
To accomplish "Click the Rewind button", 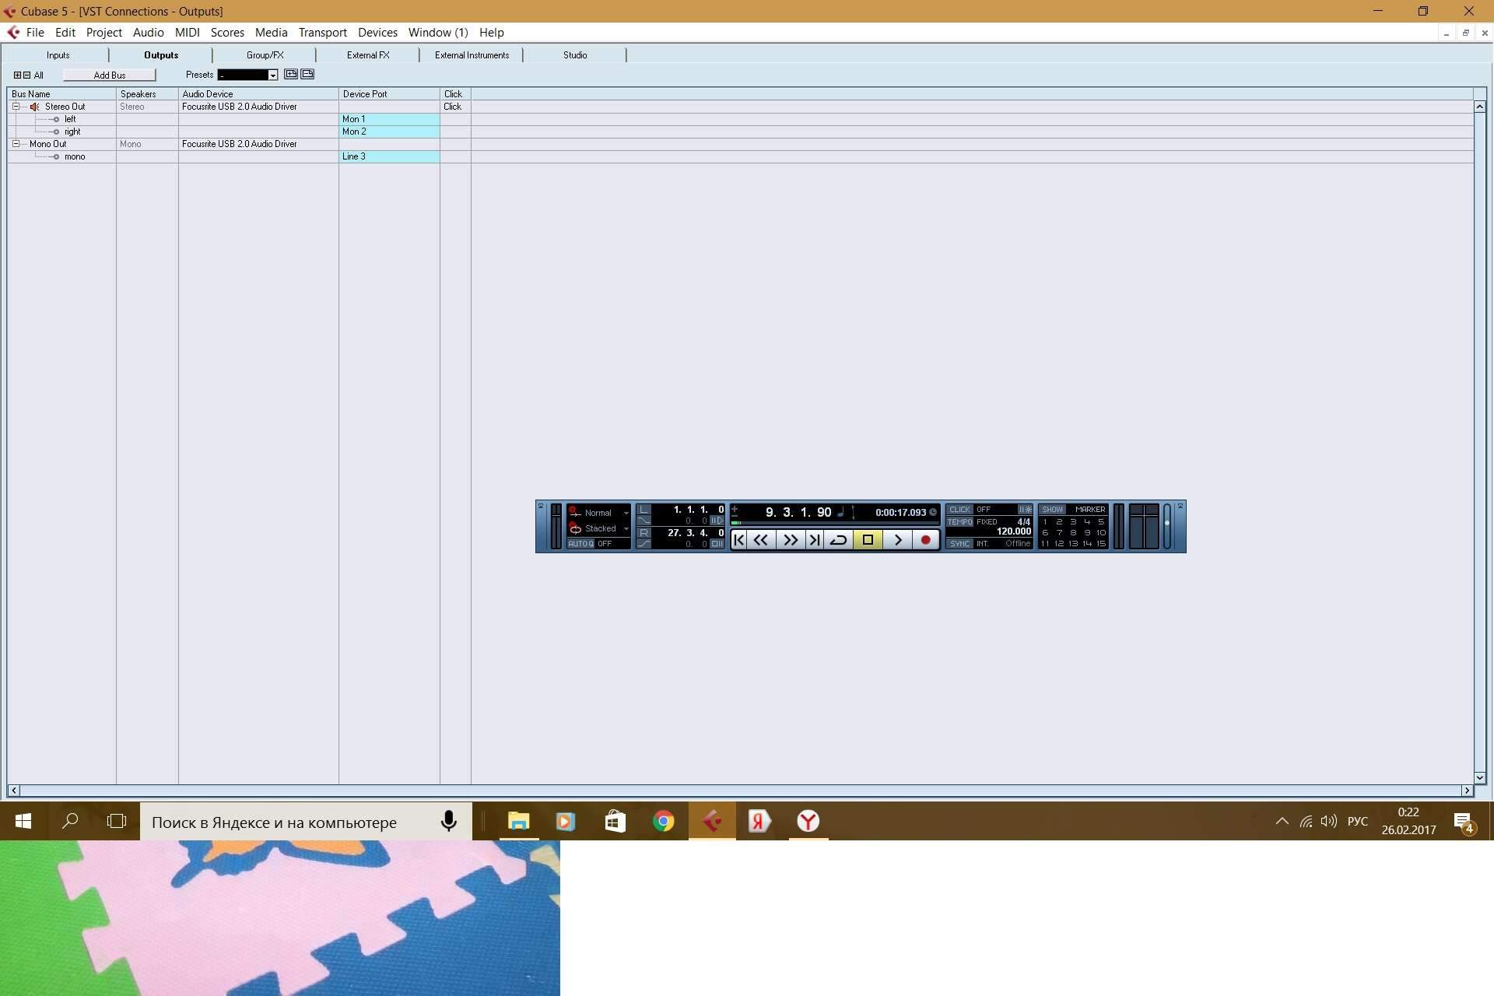I will click(x=761, y=539).
